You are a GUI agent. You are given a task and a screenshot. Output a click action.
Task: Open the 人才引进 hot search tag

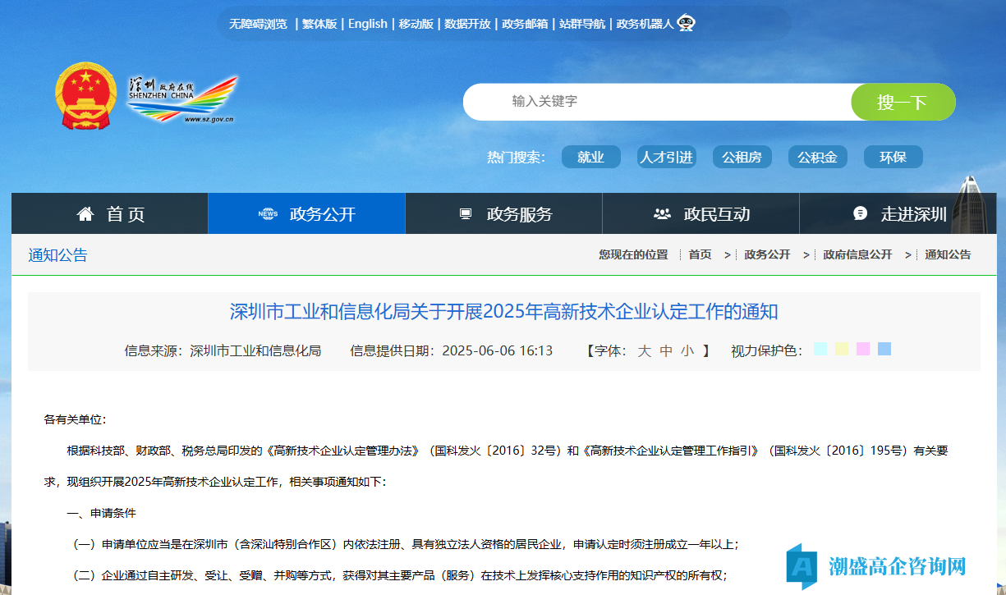pyautogui.click(x=666, y=158)
